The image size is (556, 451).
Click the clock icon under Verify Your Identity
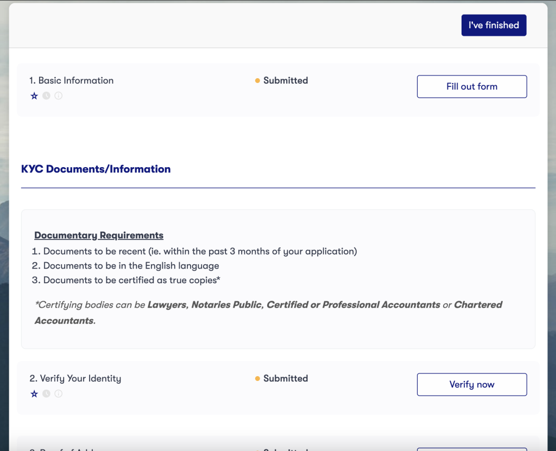[46, 394]
